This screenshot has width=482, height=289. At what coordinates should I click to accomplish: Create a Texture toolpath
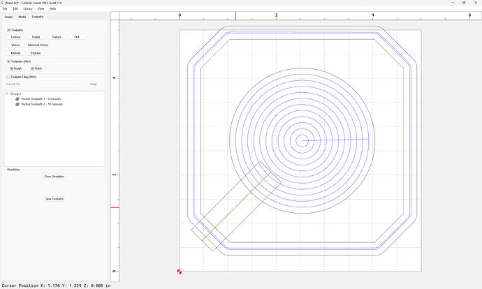57,37
